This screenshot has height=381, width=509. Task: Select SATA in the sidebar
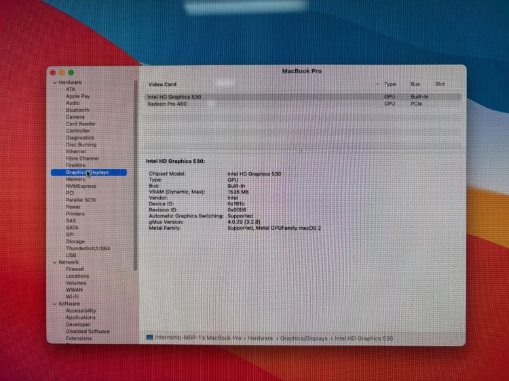[72, 228]
